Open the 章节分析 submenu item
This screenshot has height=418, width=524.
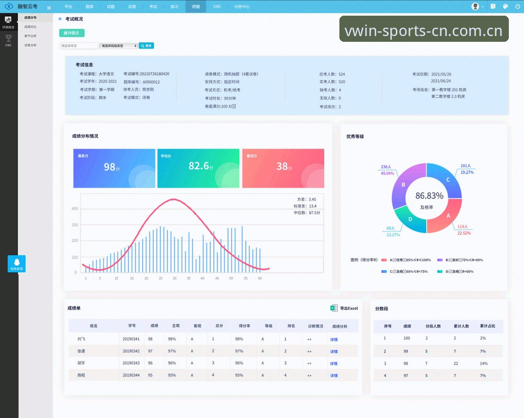point(30,36)
